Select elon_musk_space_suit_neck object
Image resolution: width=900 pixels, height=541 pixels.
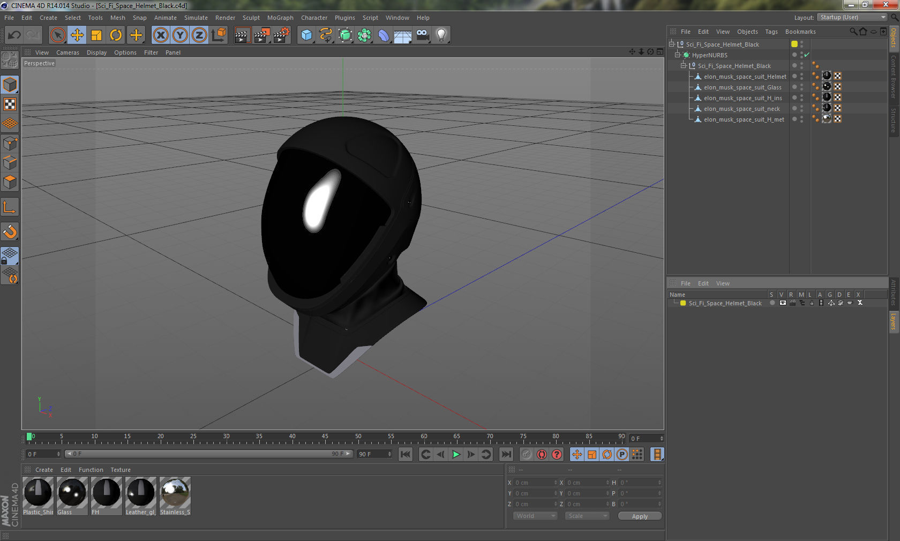click(741, 109)
